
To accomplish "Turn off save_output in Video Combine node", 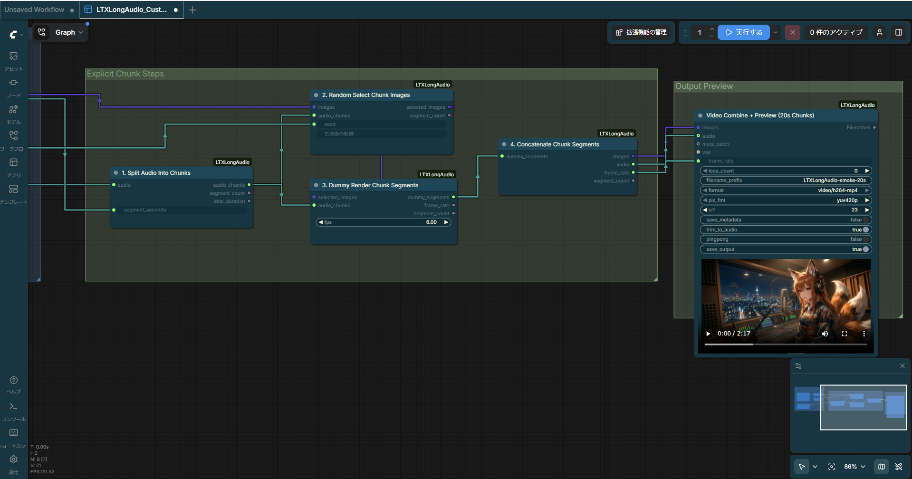I will click(866, 249).
